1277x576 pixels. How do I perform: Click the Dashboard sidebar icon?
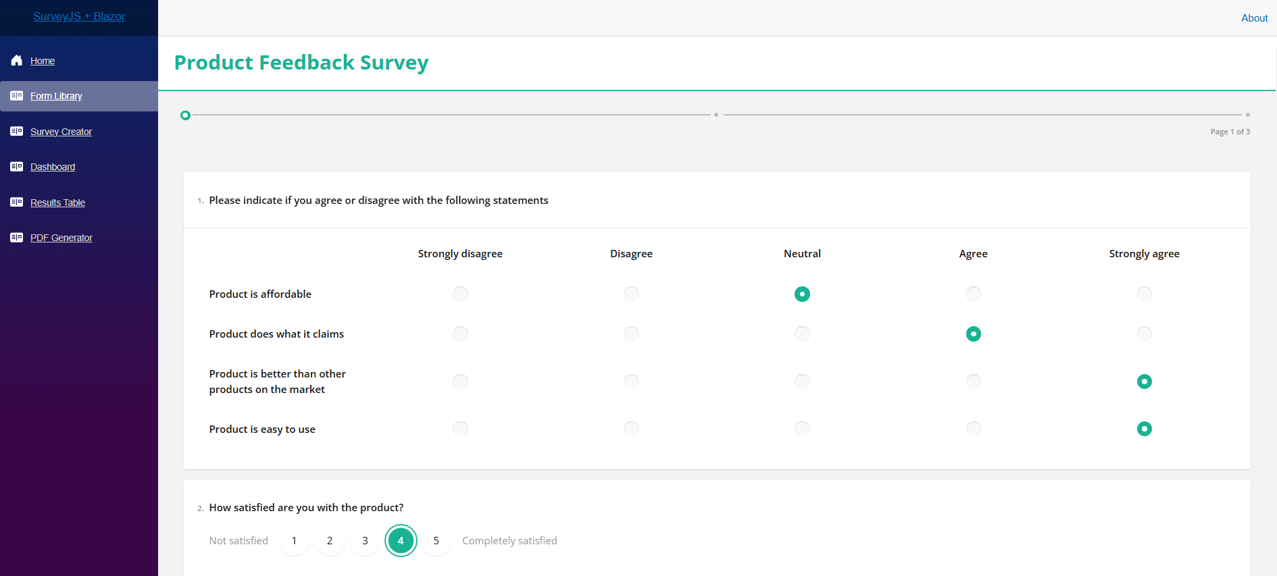17,167
